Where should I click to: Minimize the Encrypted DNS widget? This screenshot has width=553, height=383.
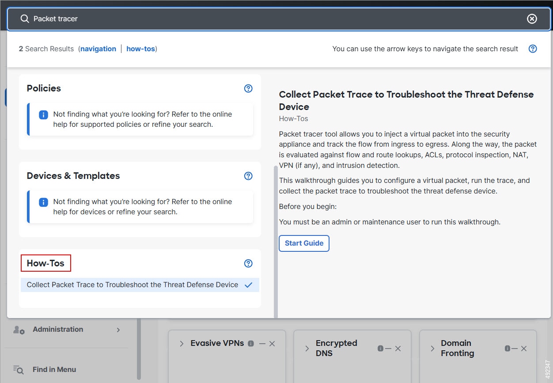tap(388, 349)
